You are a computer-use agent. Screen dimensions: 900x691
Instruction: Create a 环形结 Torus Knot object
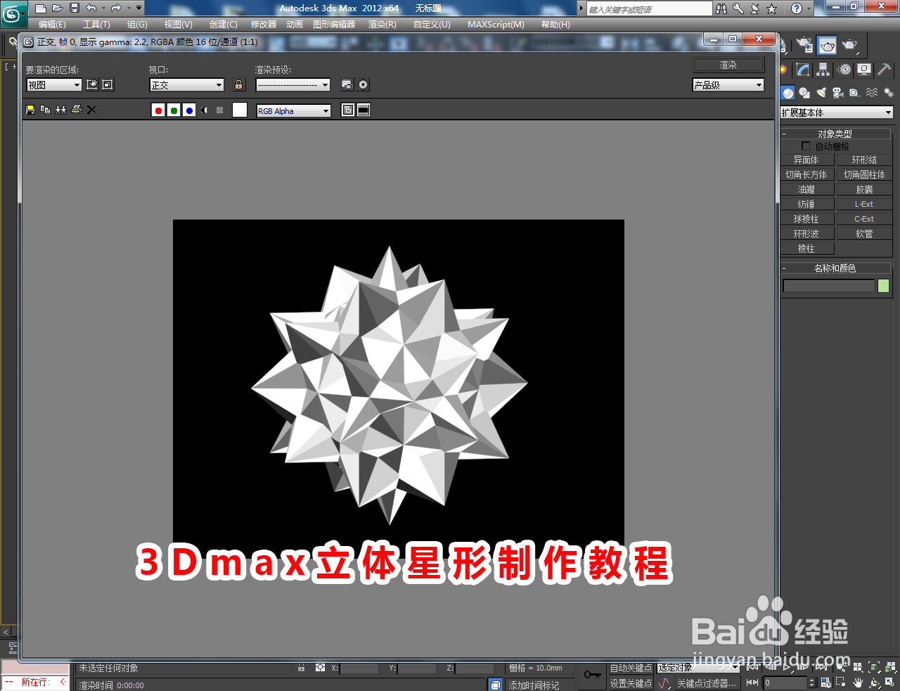[x=864, y=160]
